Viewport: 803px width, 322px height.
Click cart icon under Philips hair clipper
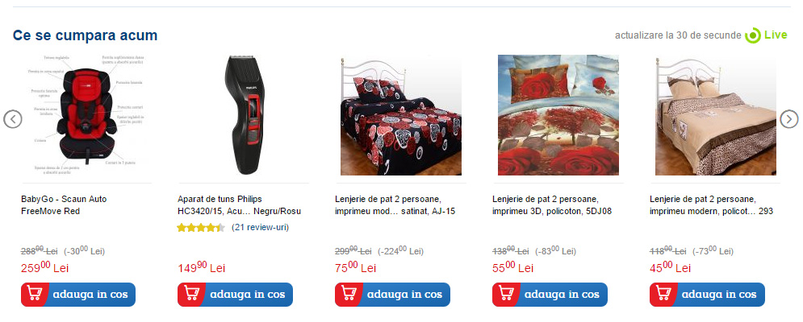point(191,295)
